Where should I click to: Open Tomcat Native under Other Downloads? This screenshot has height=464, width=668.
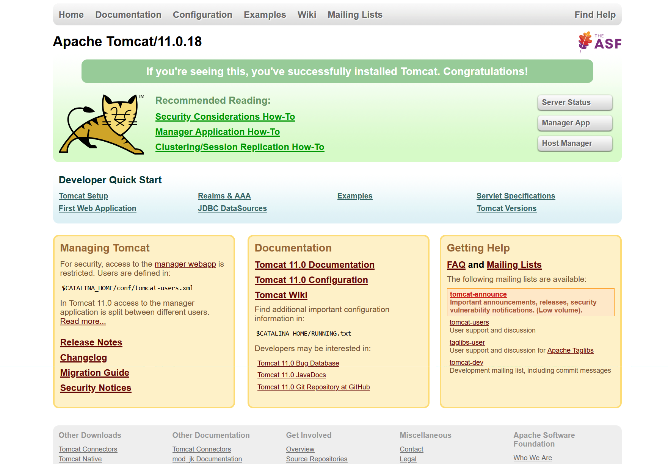coord(80,459)
